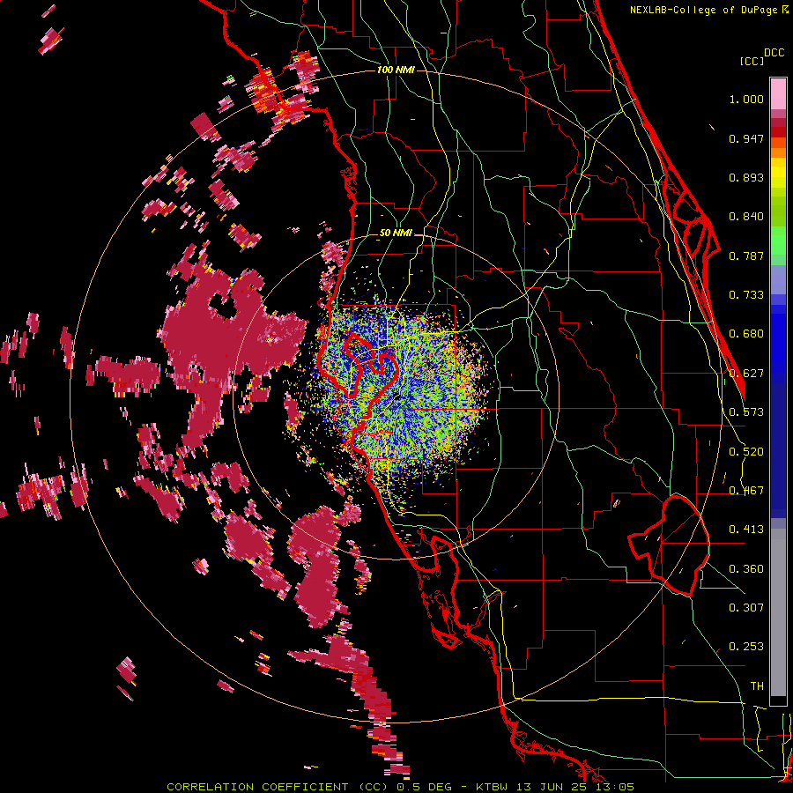This screenshot has height=793, width=793.
Task: Click the [CC] units label
Action: point(752,61)
